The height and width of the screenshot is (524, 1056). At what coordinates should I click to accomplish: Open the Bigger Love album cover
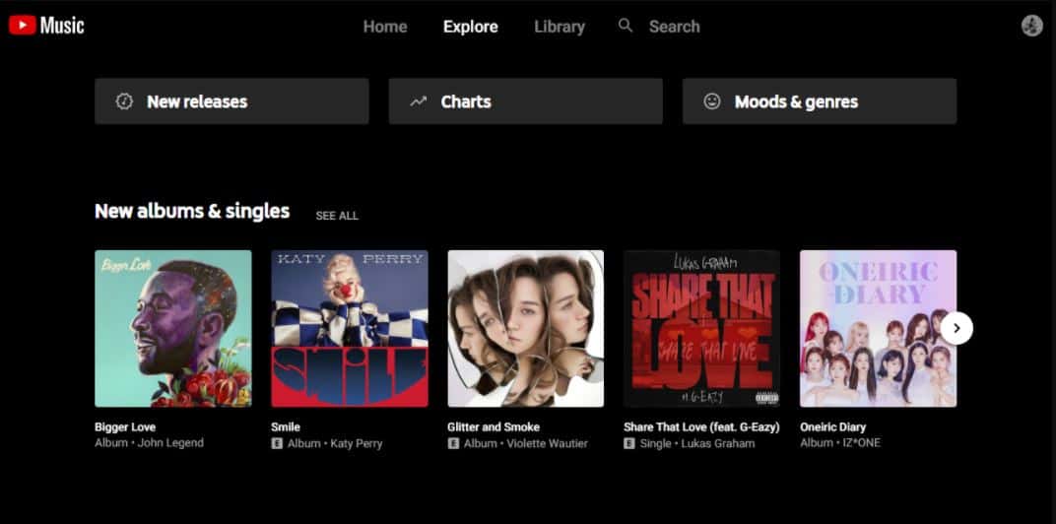click(x=173, y=329)
